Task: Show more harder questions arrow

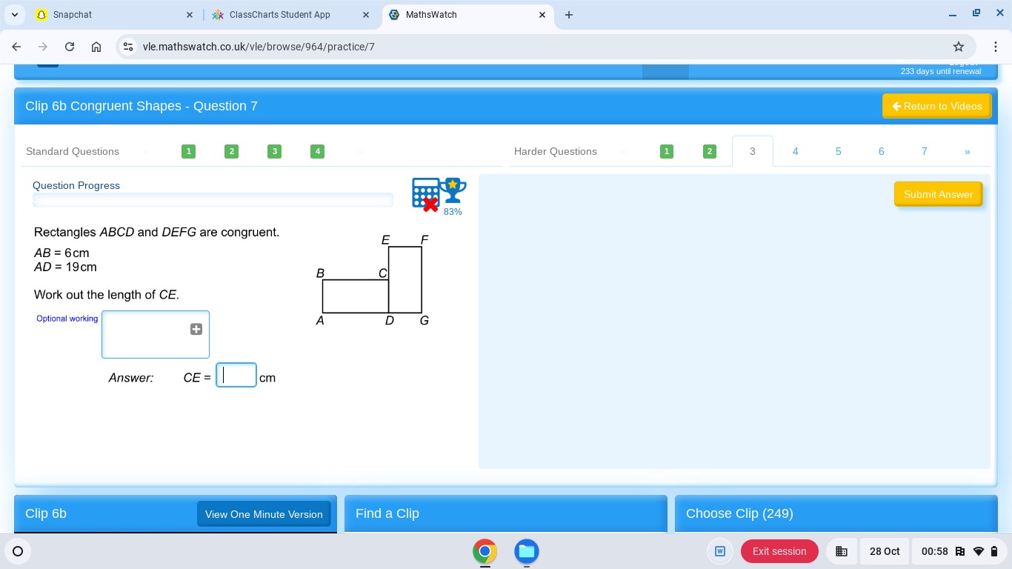Action: (x=968, y=151)
